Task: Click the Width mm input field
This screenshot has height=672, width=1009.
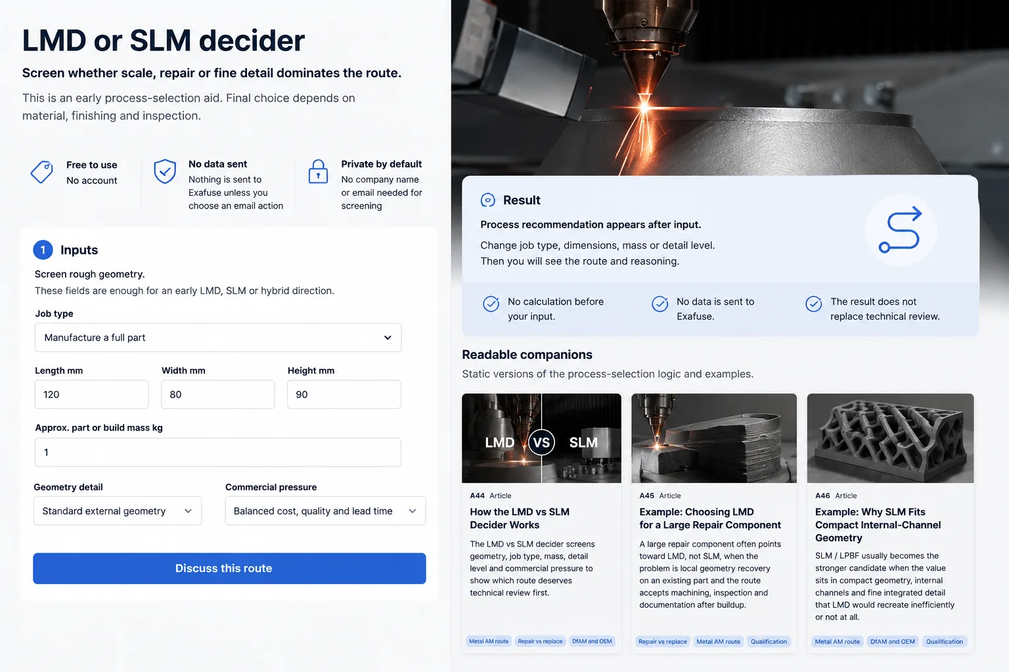Action: click(x=218, y=394)
